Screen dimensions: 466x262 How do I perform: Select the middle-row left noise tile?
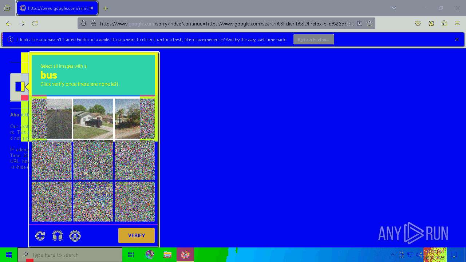point(52,160)
